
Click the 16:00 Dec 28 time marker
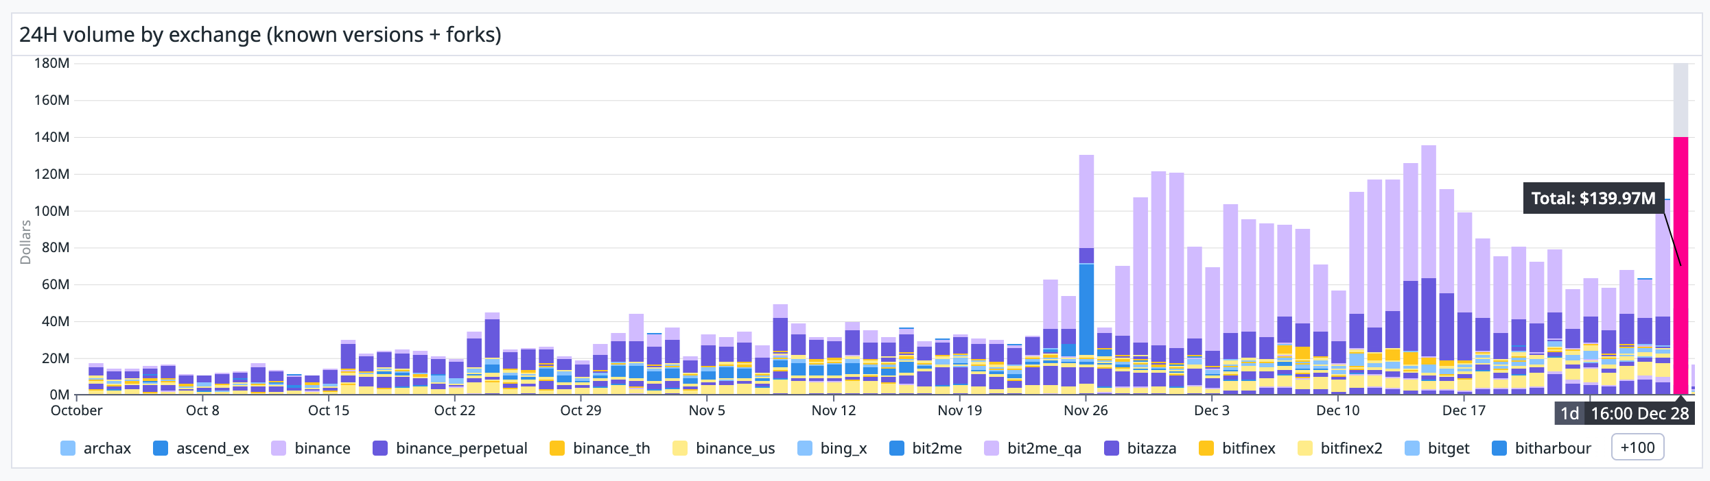[1639, 414]
